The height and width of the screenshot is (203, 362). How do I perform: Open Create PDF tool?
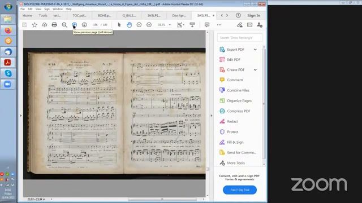pos(235,70)
